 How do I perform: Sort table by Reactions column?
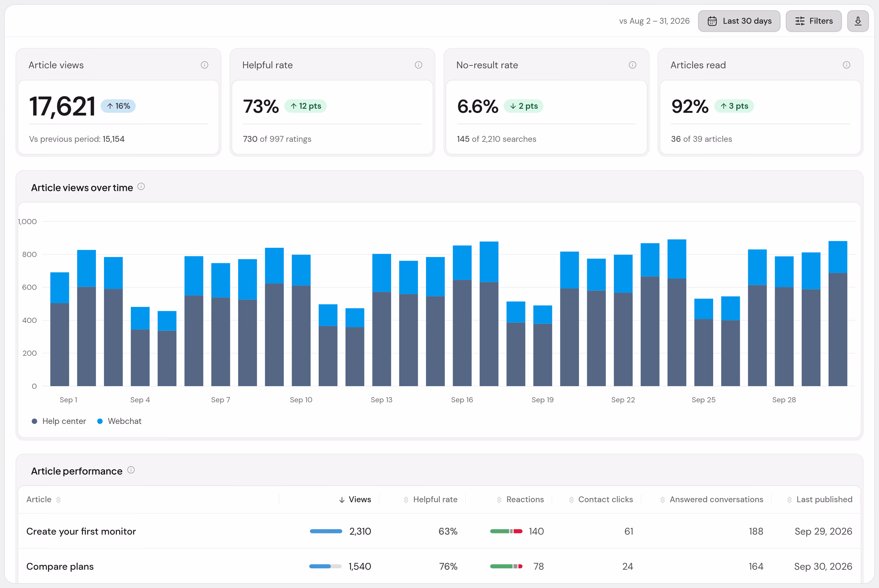pos(520,499)
